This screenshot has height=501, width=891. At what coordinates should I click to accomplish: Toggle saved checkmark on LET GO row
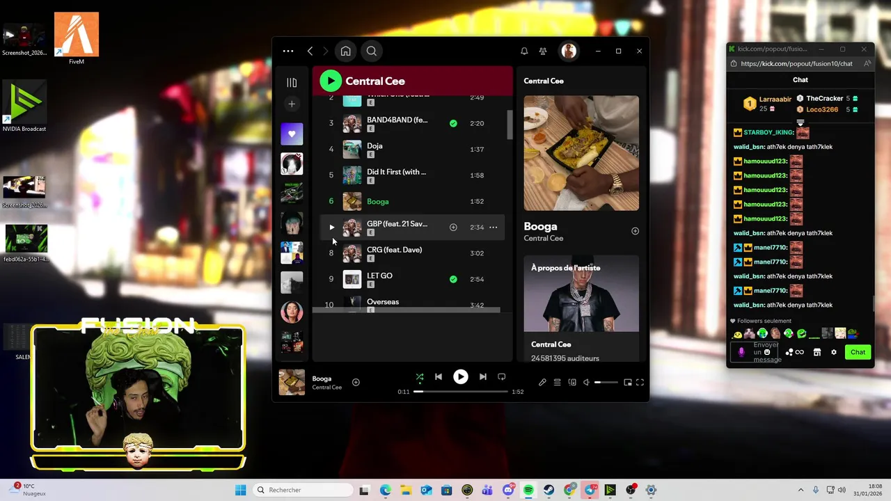pyautogui.click(x=453, y=279)
